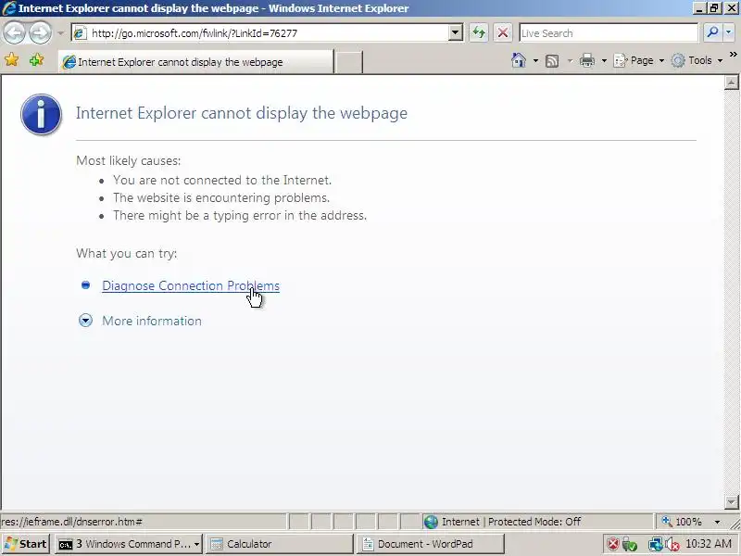The height and width of the screenshot is (556, 741).
Task: Click network connection tray icon
Action: pyautogui.click(x=655, y=545)
